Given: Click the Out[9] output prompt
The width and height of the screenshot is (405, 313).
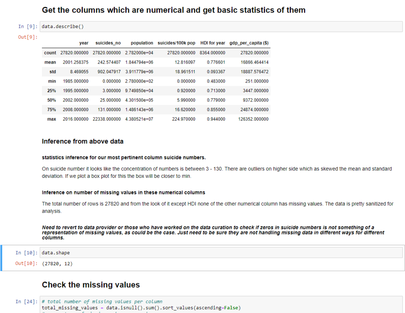Looking at the screenshot, I should coord(28,37).
